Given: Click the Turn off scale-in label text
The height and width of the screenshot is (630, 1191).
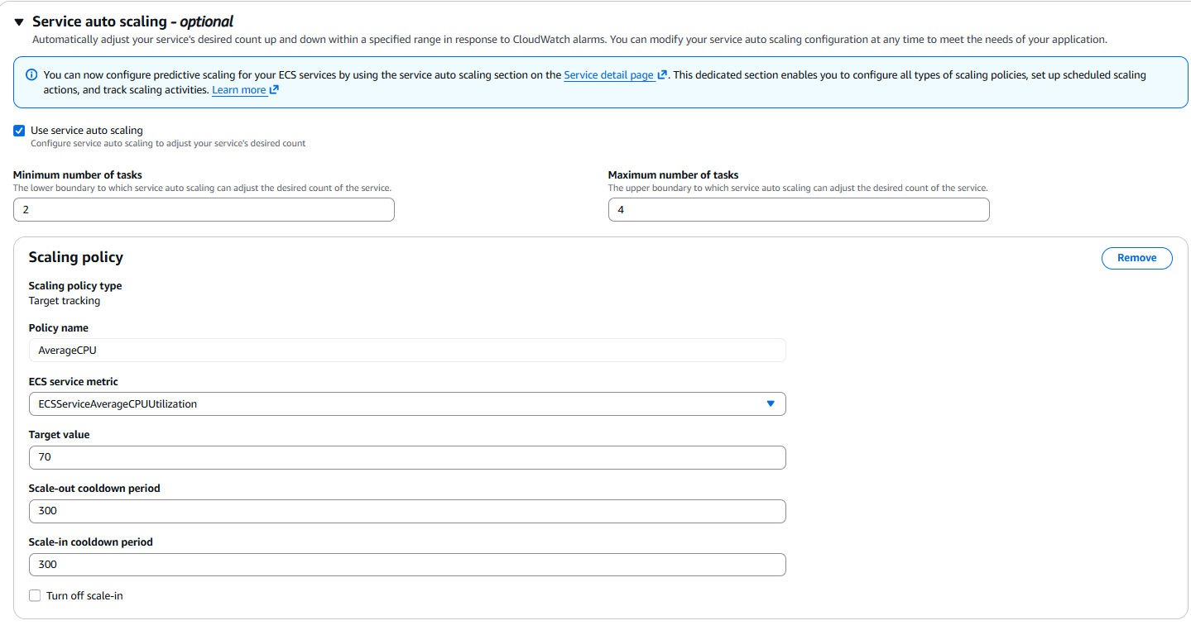Looking at the screenshot, I should [x=84, y=596].
